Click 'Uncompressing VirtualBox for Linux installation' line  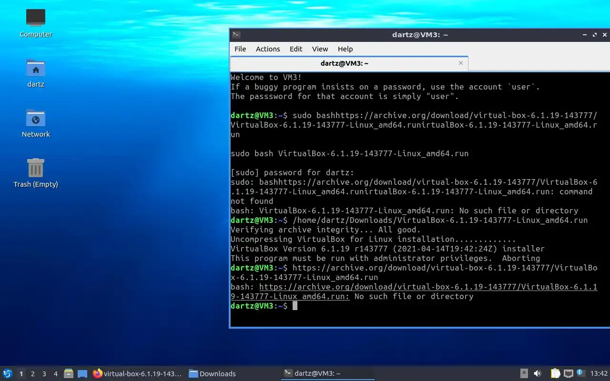tap(373, 239)
